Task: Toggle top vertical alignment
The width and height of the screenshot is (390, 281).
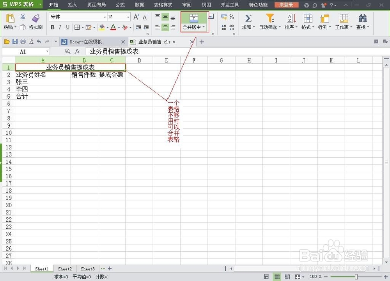Action: (x=158, y=17)
